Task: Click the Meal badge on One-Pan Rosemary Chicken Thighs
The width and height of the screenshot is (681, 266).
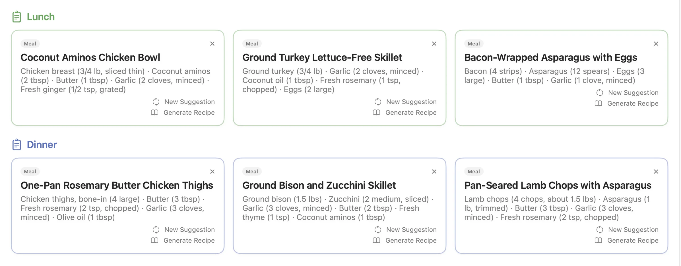Action: coord(30,171)
